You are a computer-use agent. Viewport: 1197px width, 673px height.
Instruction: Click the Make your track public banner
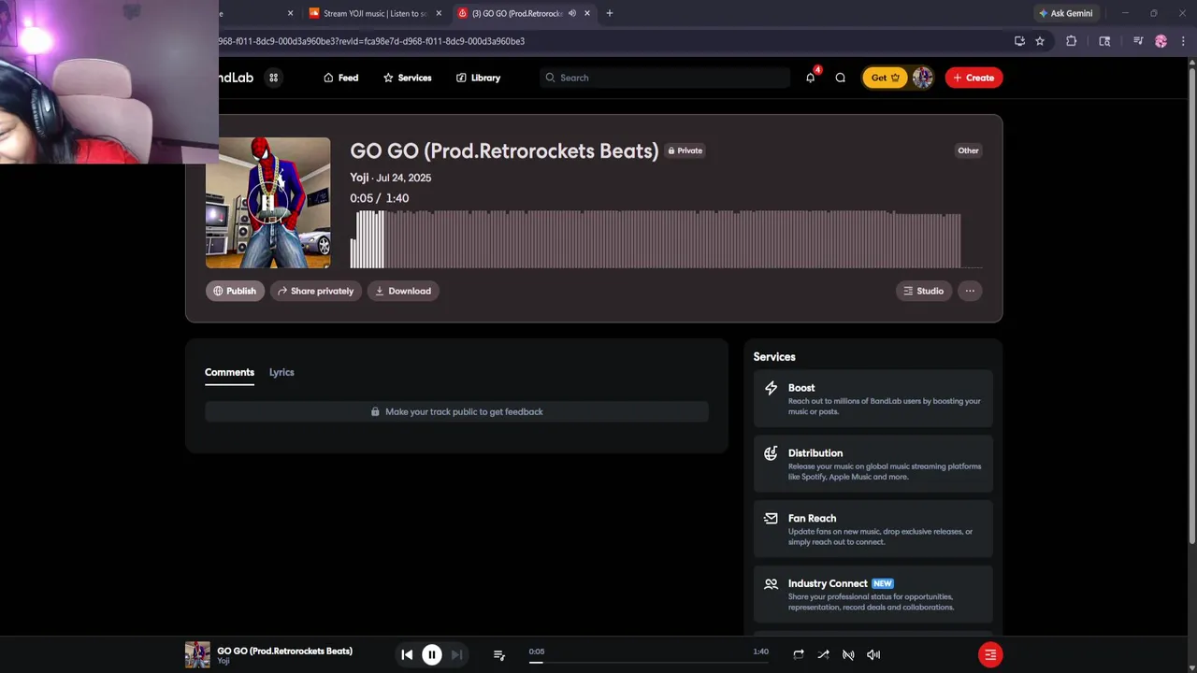tap(456, 411)
